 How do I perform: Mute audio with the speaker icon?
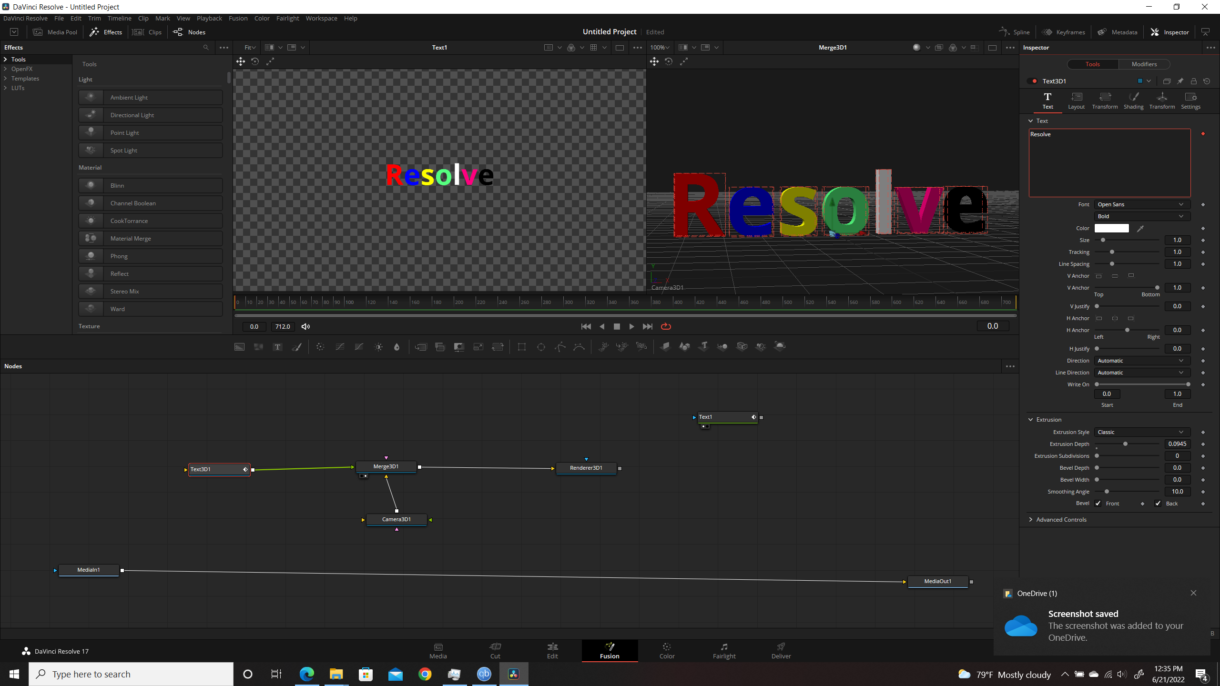(x=305, y=326)
